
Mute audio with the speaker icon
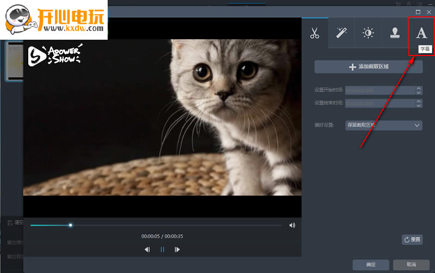coord(292,225)
